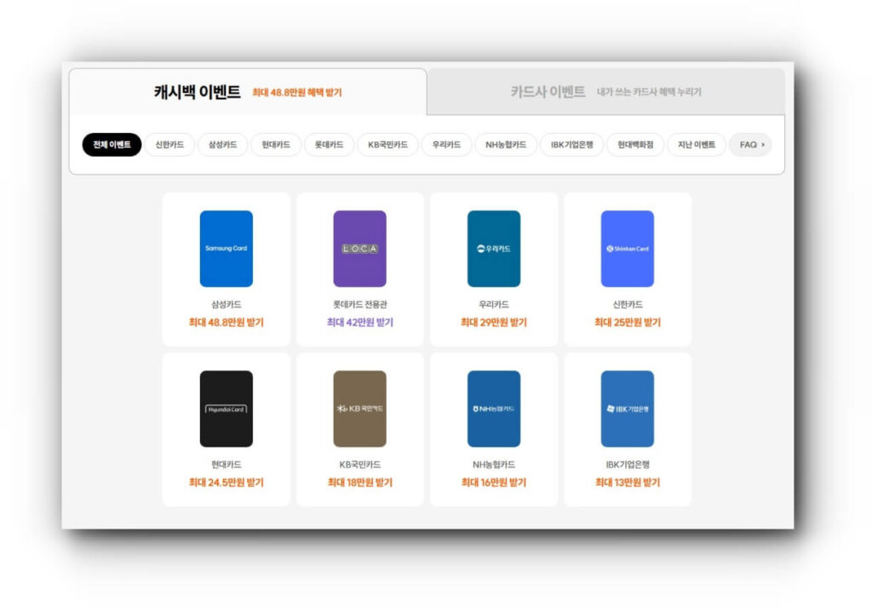Viewport: 872px width, 607px height.
Task: Click 최대 42만원 받기 link
Action: click(360, 323)
